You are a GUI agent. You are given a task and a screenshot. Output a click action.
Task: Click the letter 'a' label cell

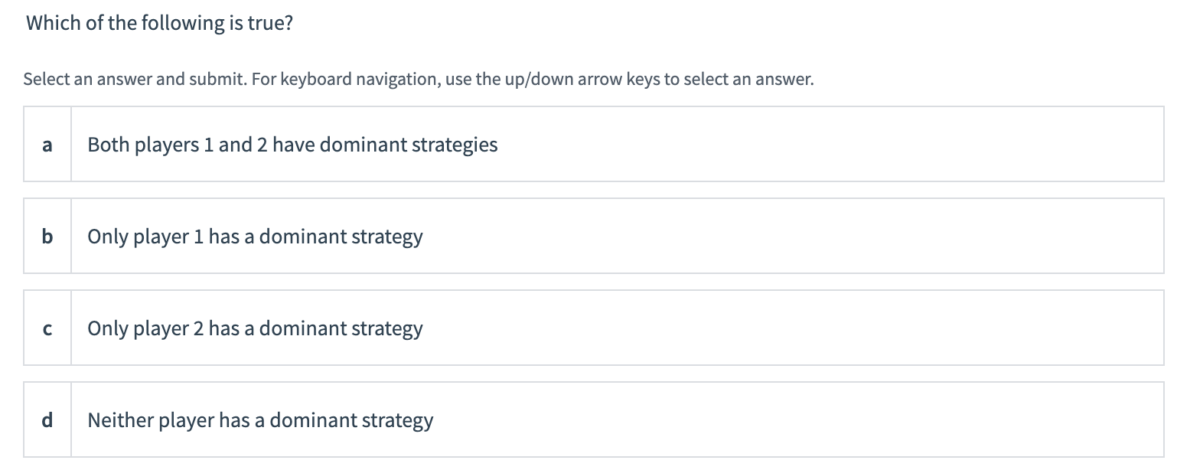coord(47,144)
